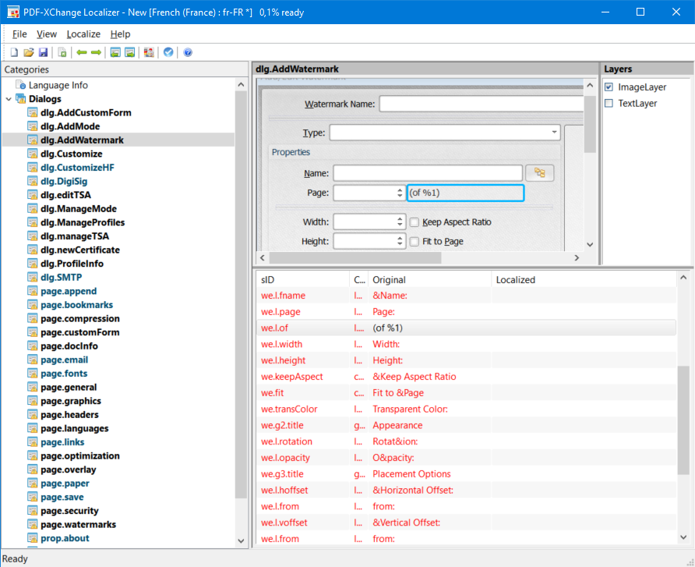Go to the previous item with green arrow

pos(79,51)
